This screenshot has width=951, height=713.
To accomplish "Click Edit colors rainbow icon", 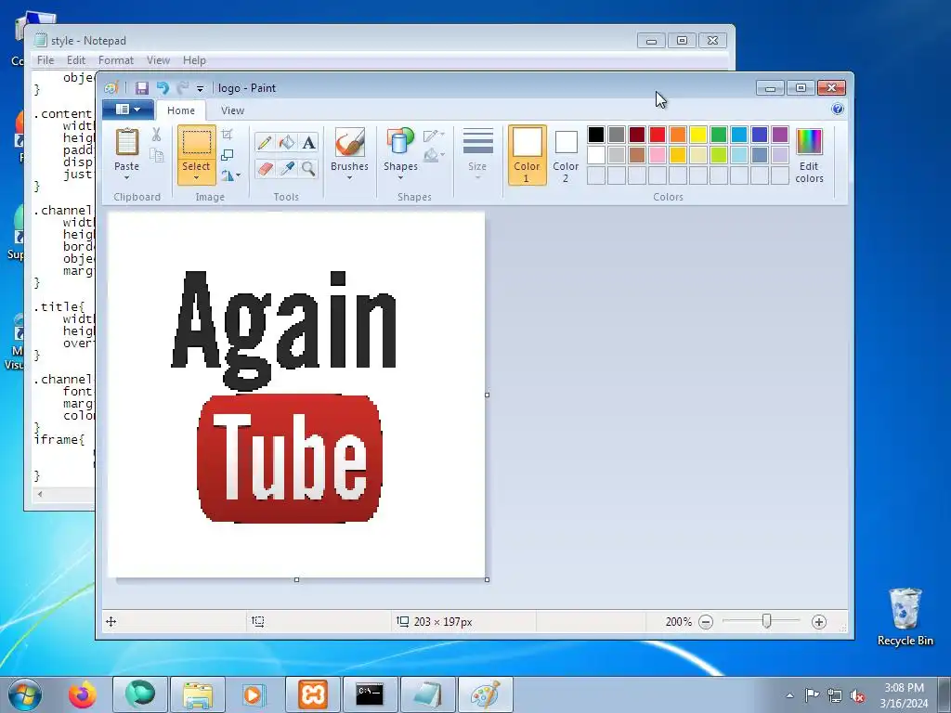I will pyautogui.click(x=809, y=142).
